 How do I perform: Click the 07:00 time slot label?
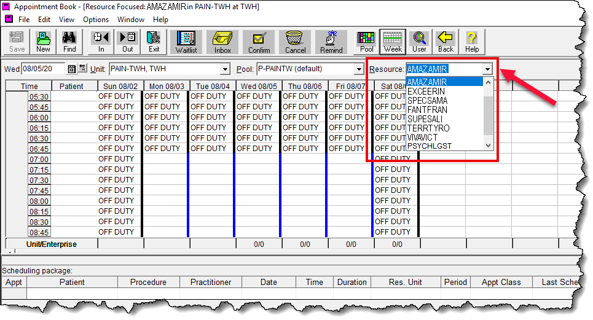tap(39, 160)
